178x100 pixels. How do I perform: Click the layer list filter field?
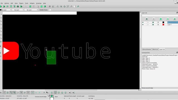click(x=160, y=16)
